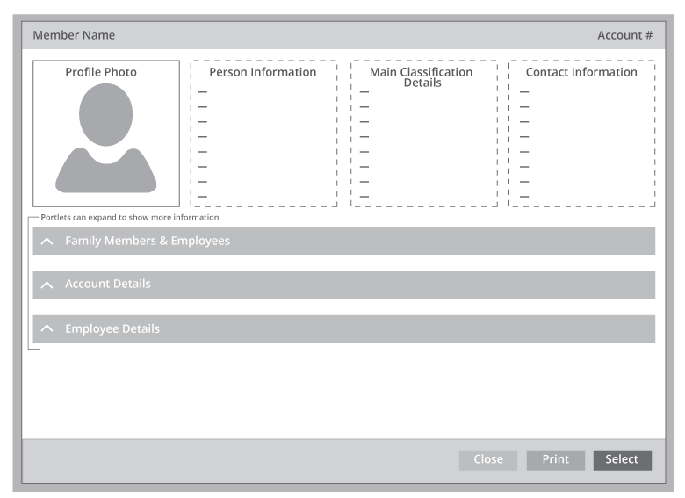Click the portlets expand information note
The height and width of the screenshot is (498, 685).
(x=130, y=217)
